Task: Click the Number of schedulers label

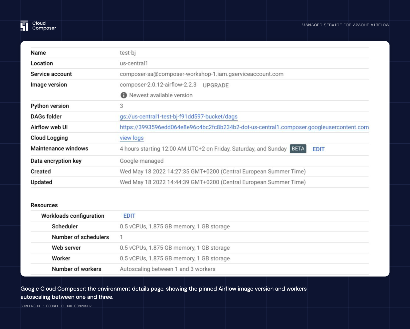Action: tap(80, 237)
